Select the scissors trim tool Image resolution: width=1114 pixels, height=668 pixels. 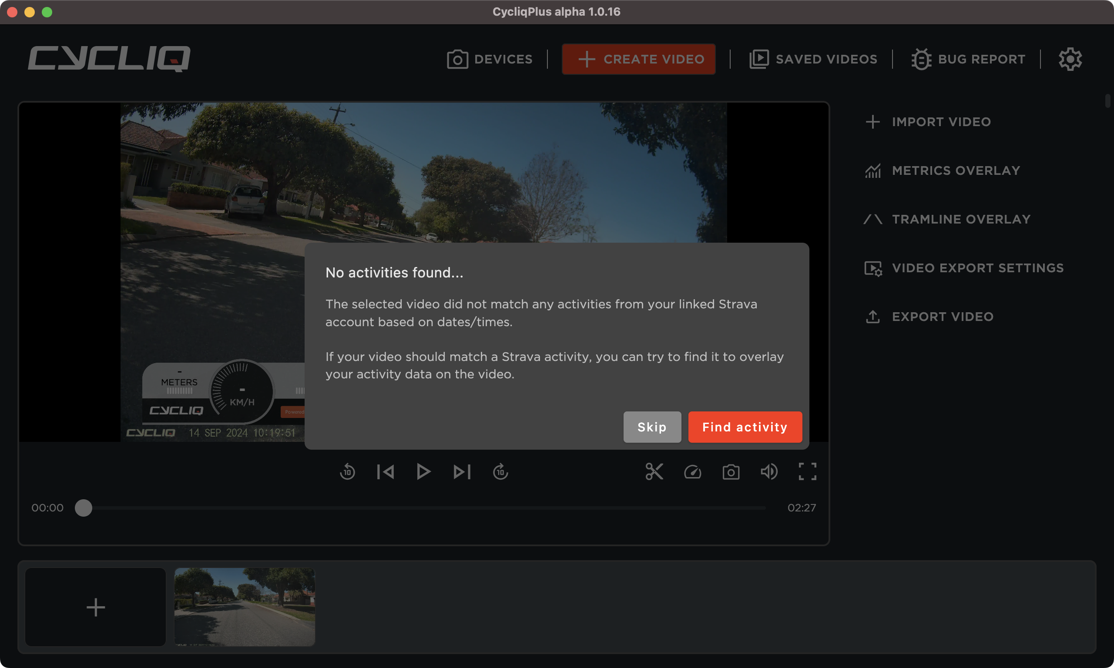point(654,472)
